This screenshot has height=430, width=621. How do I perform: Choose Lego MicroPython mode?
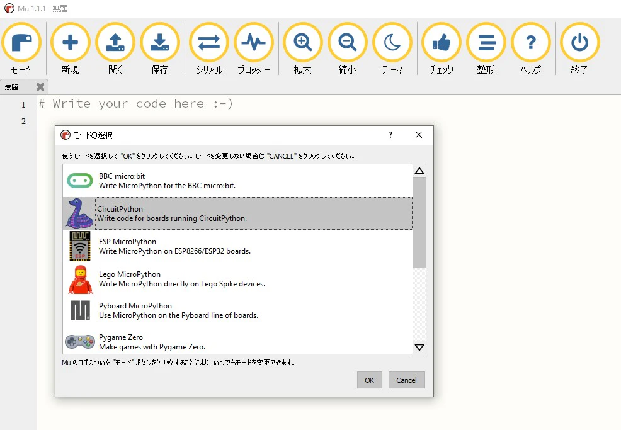pos(237,279)
